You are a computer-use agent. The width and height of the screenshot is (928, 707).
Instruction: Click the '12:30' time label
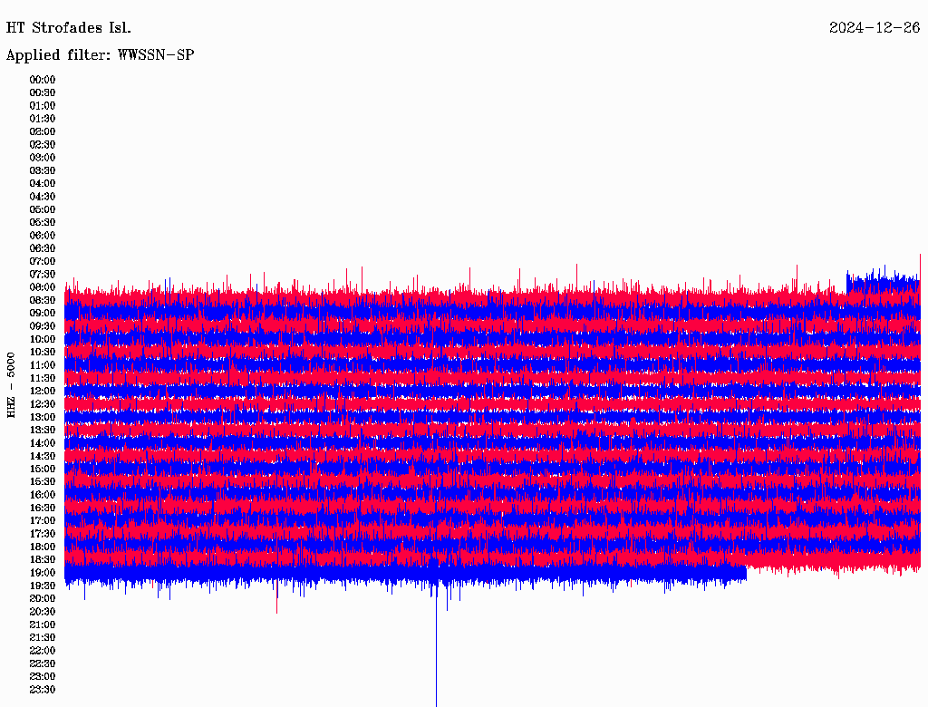[x=43, y=404]
